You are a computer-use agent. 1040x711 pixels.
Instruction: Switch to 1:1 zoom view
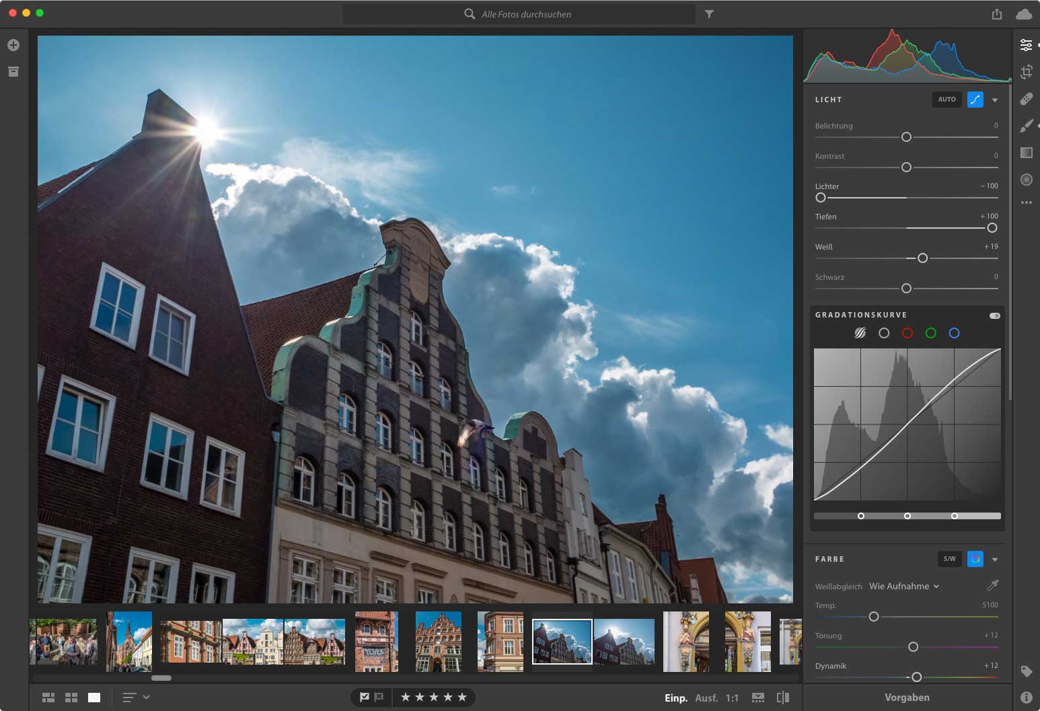pyautogui.click(x=732, y=698)
